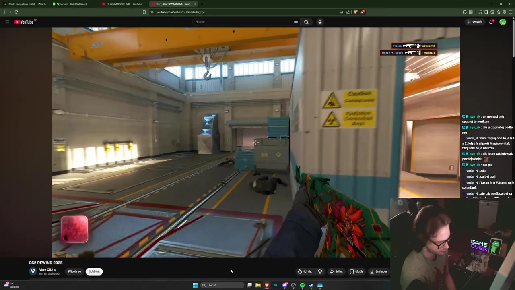Open the Brave wallet icon

492,12
